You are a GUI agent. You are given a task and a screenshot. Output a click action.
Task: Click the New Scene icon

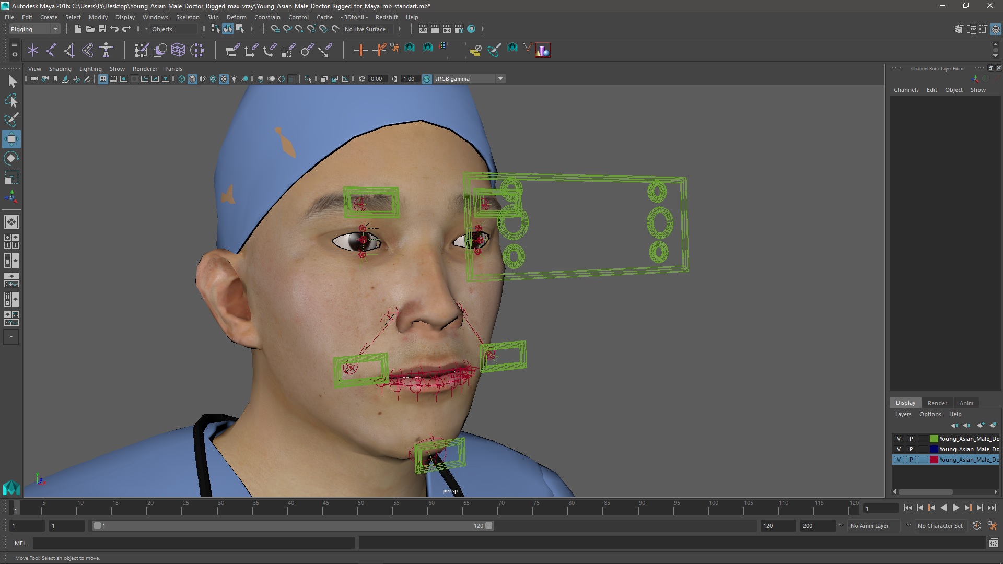78,29
